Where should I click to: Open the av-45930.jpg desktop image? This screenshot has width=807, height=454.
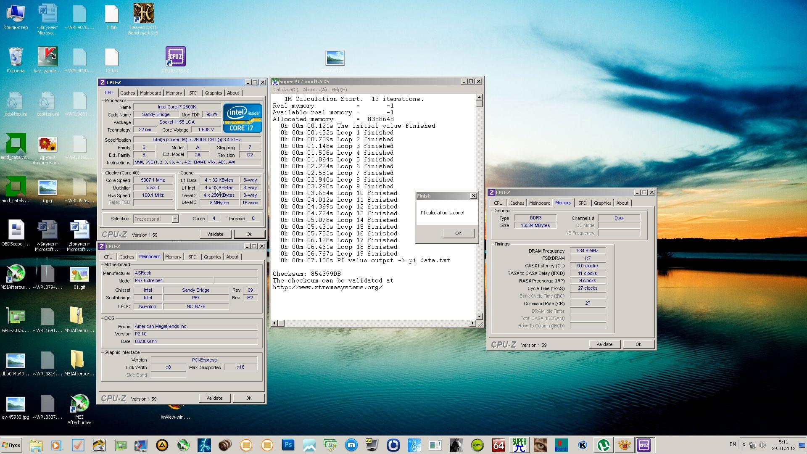coord(16,407)
